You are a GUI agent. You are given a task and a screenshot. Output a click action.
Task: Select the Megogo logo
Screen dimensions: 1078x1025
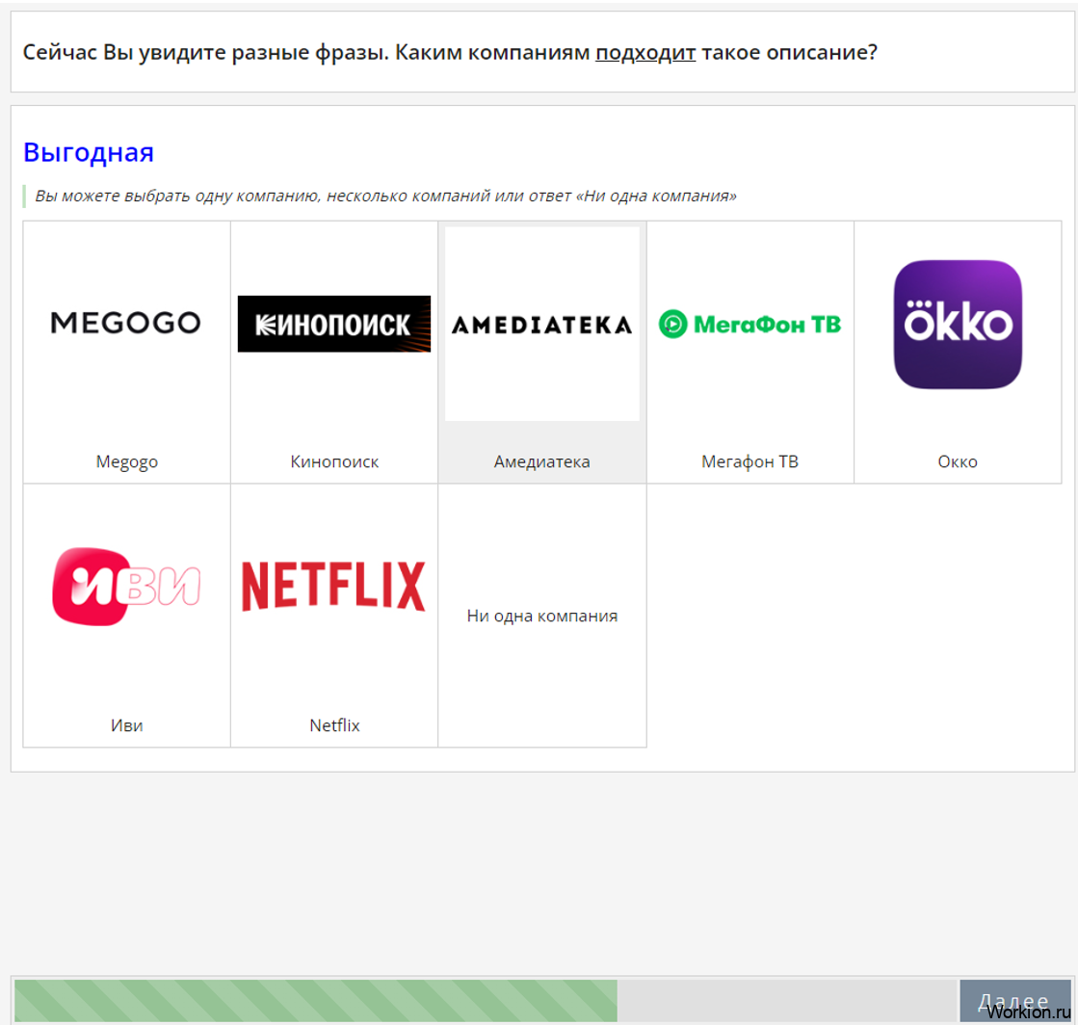[x=126, y=323]
